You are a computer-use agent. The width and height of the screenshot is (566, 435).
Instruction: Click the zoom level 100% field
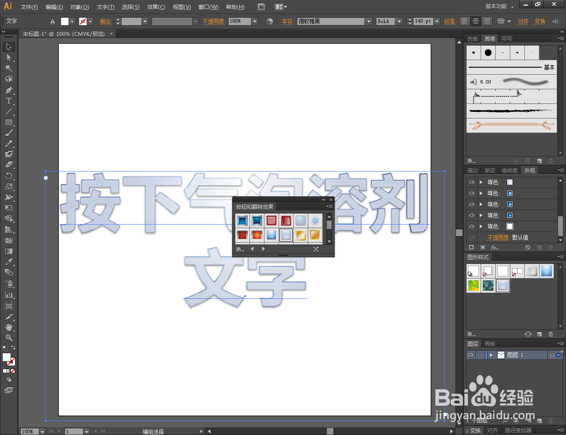point(30,431)
